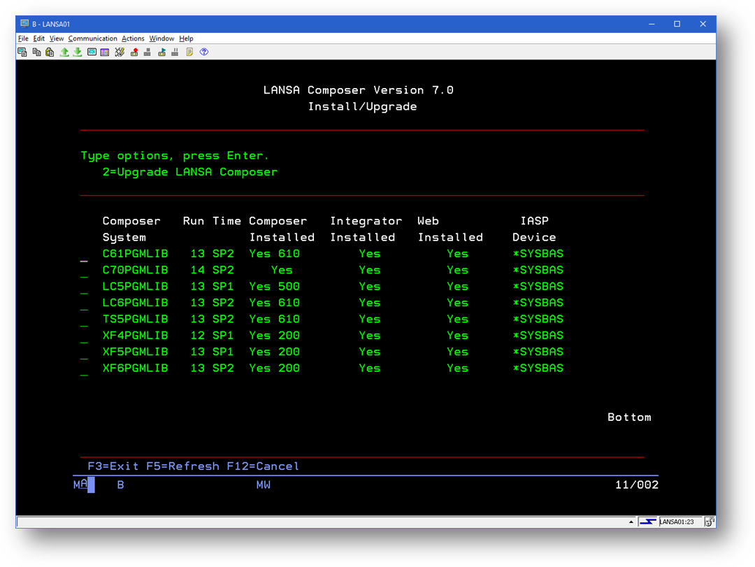Click the *SYSBAS value in XF6PGMLIB row
Viewport: 755px width, 567px height.
[538, 368]
